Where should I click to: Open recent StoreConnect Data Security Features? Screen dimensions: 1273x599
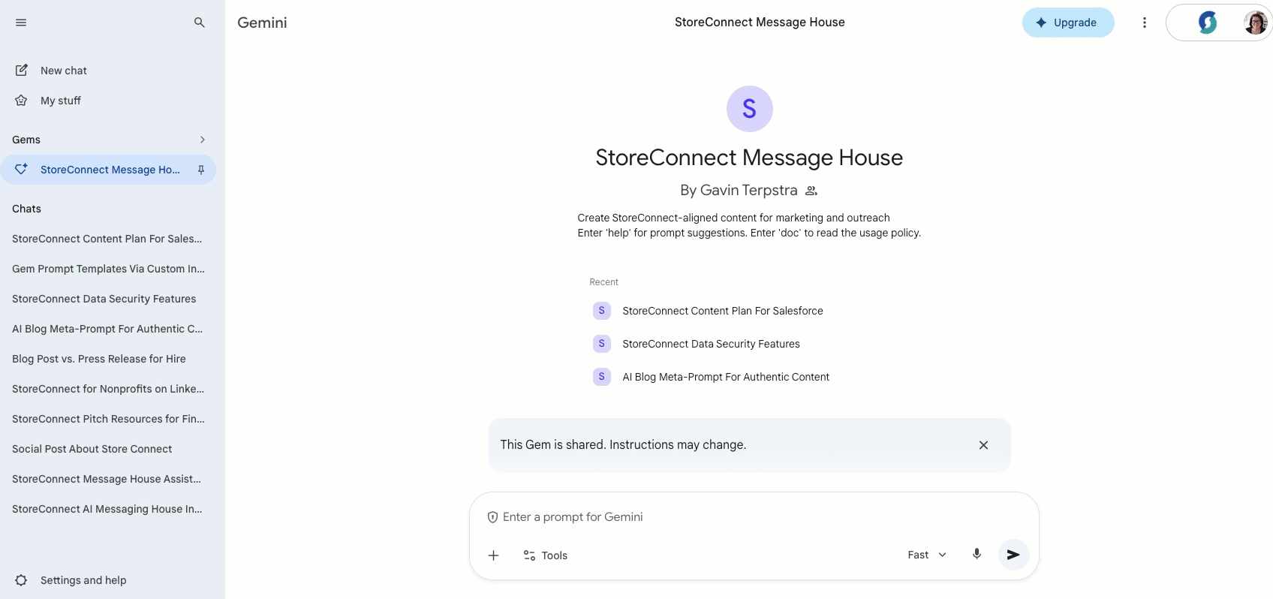(697, 344)
